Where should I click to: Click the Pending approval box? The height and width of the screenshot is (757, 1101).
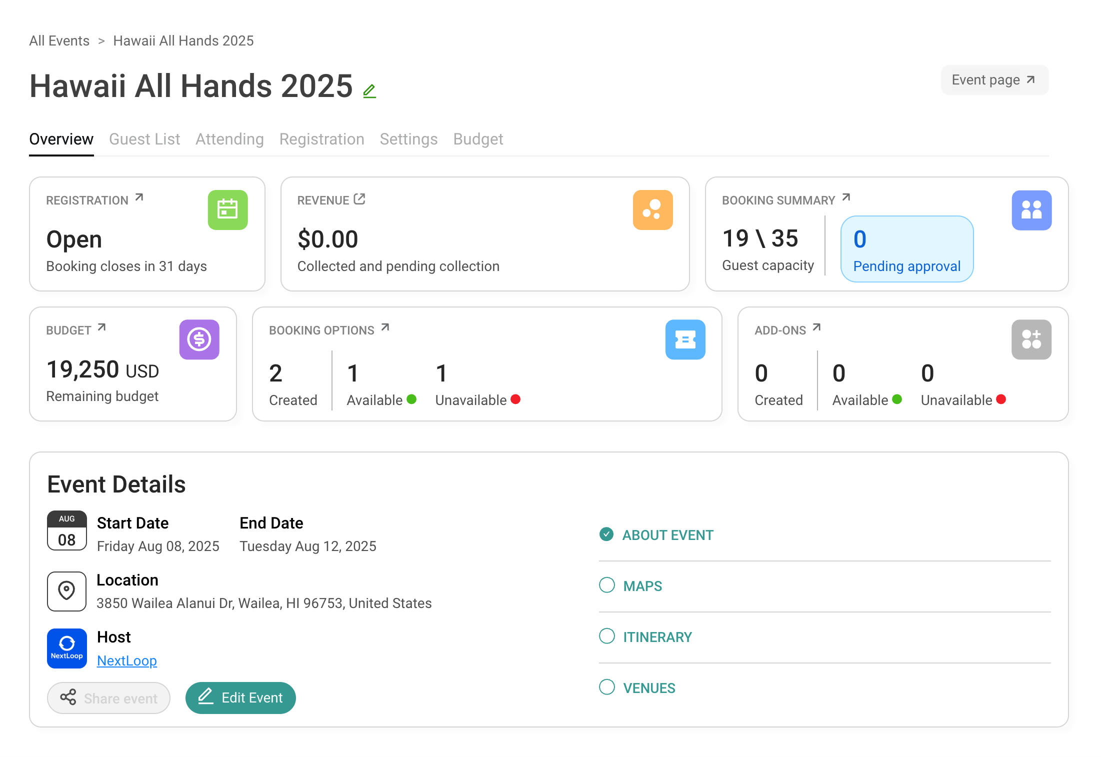(906, 249)
